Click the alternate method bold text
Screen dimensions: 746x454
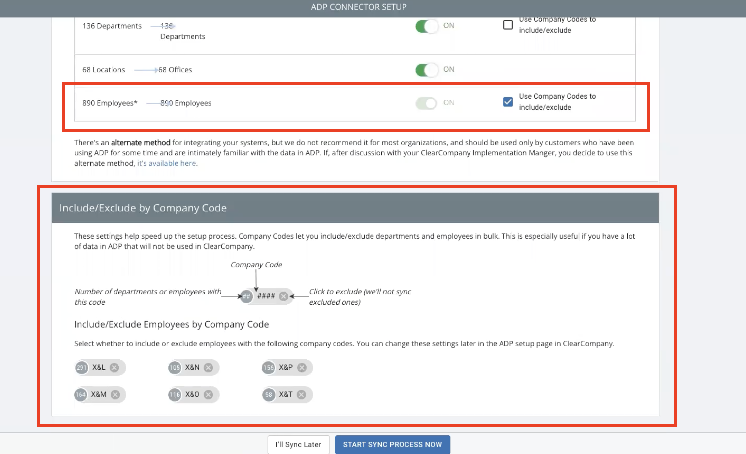click(141, 142)
